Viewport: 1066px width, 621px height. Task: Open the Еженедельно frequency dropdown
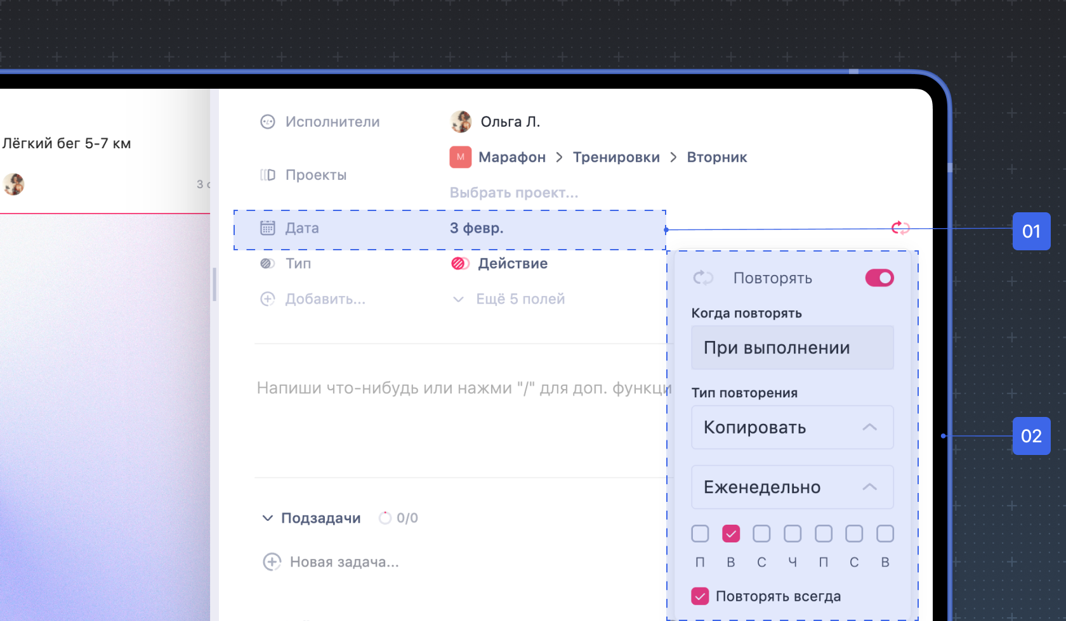(792, 487)
